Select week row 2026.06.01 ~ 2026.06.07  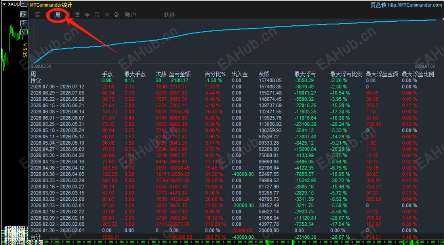57,118
